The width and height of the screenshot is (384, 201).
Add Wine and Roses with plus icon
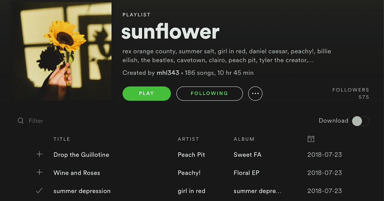coord(39,173)
